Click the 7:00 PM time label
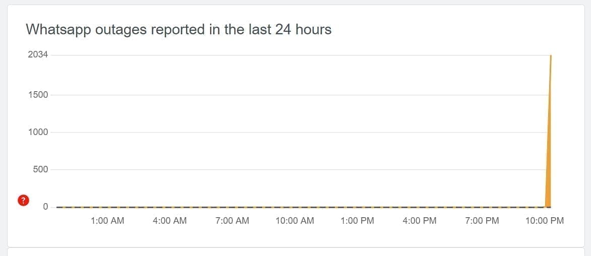 pyautogui.click(x=482, y=221)
